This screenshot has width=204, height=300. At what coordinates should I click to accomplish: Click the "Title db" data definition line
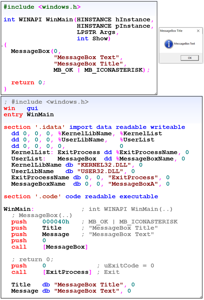[73, 285]
